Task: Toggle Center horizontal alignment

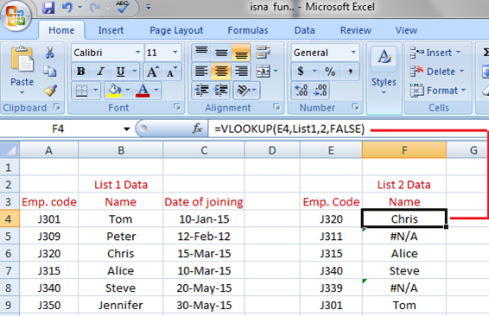Action: (221, 72)
